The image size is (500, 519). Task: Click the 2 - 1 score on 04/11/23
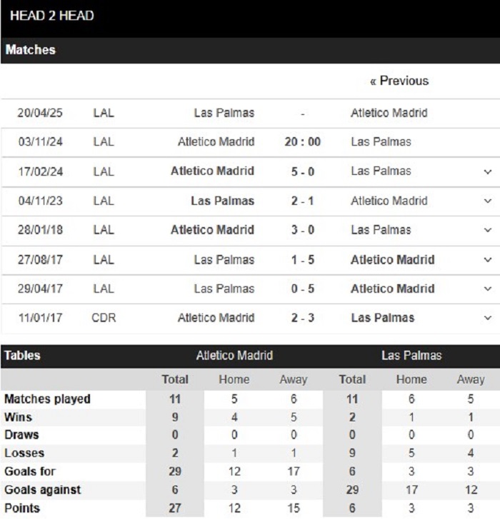(x=303, y=201)
